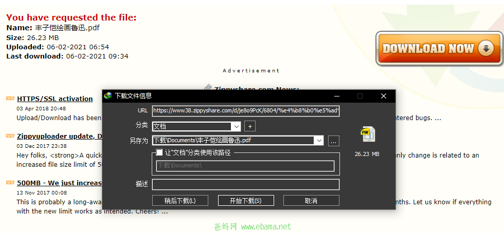Screen dimensions: 504x233
Task: Close the 下载文件信息 dialog
Action: [x=384, y=96]
